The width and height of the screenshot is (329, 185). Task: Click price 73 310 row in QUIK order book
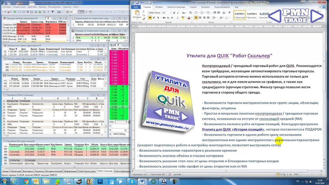click(x=119, y=86)
